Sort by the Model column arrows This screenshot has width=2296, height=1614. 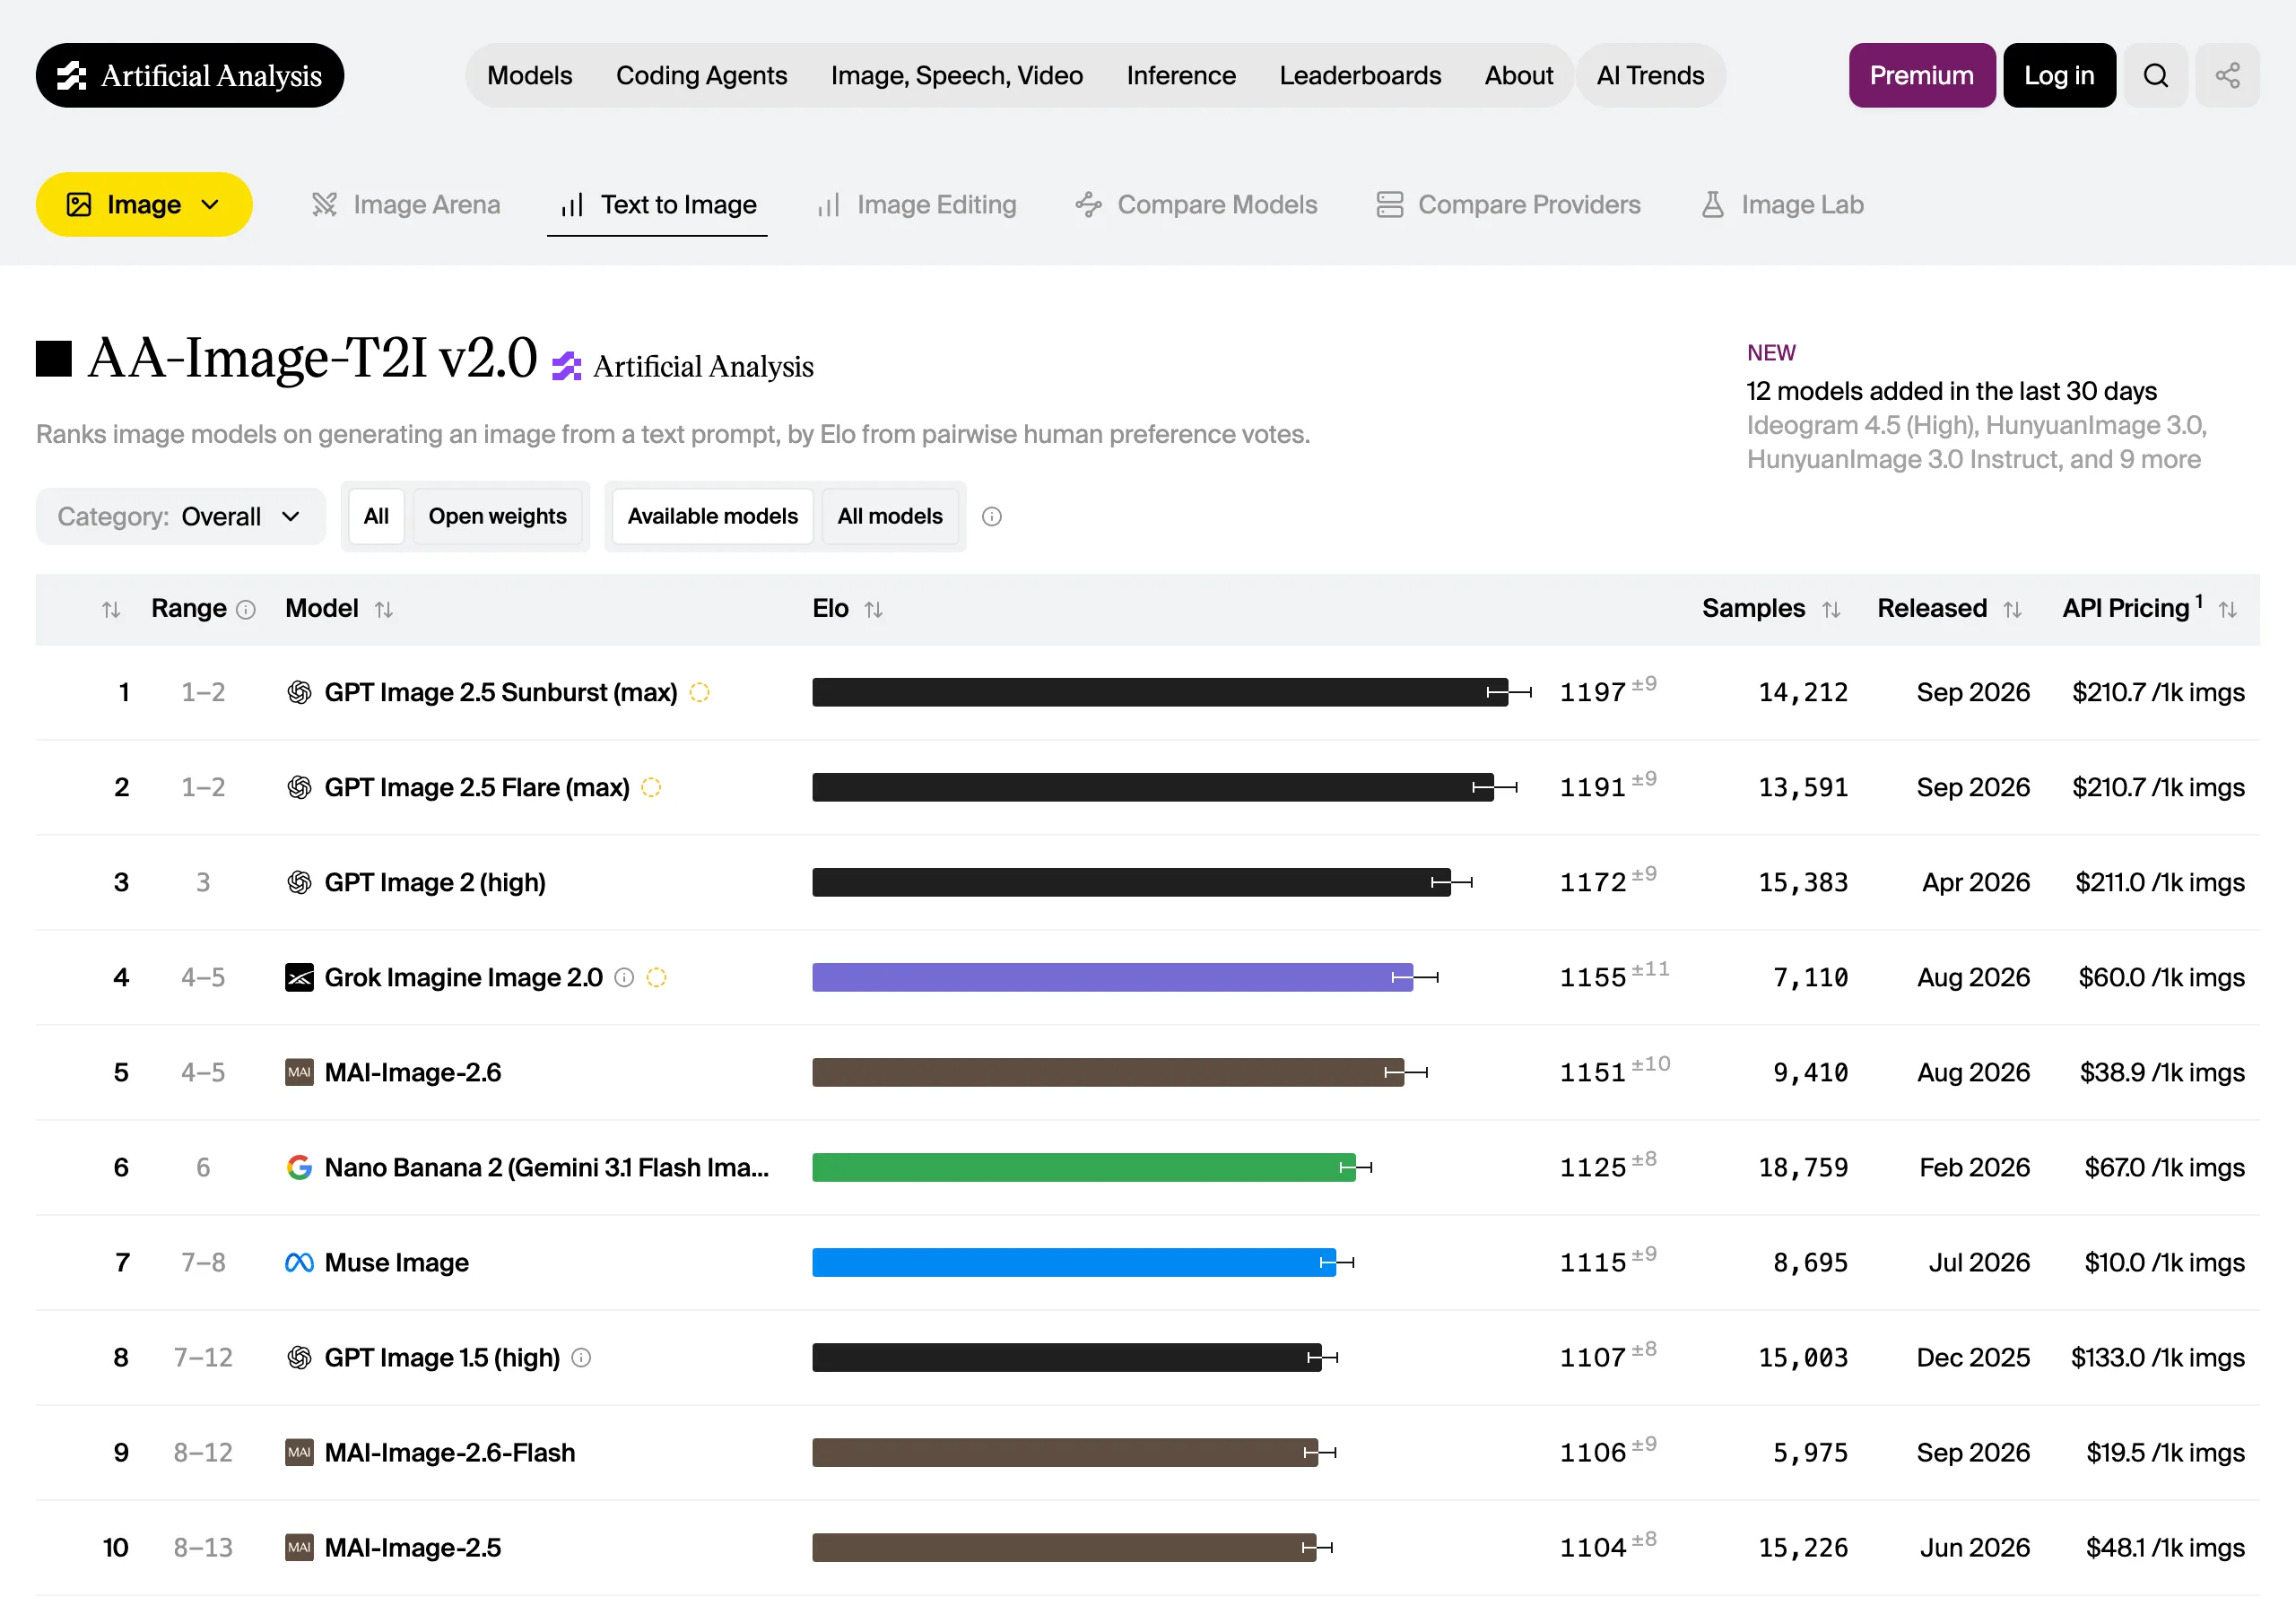[x=384, y=609]
